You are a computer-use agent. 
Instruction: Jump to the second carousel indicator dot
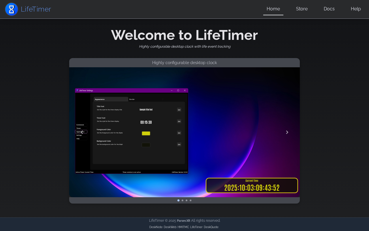[x=182, y=200]
